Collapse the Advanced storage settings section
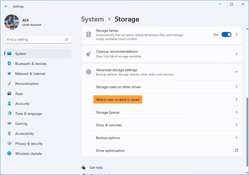 [236, 72]
